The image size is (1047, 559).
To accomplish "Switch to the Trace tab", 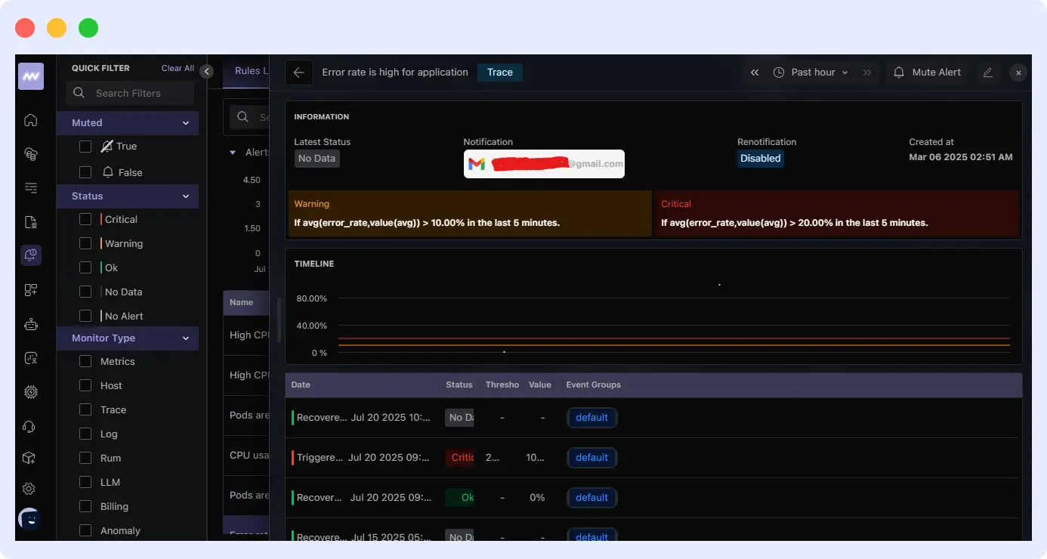I will [499, 72].
